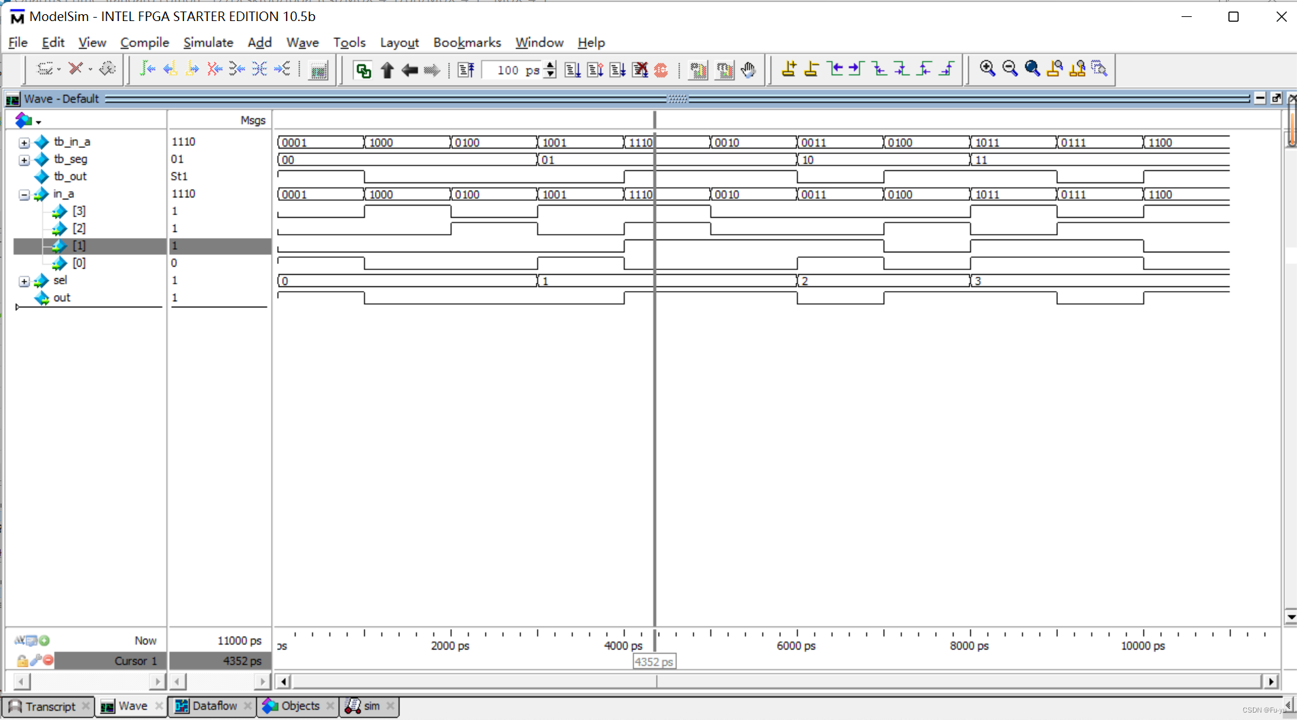Click the green Show Drivers icon

tap(363, 70)
